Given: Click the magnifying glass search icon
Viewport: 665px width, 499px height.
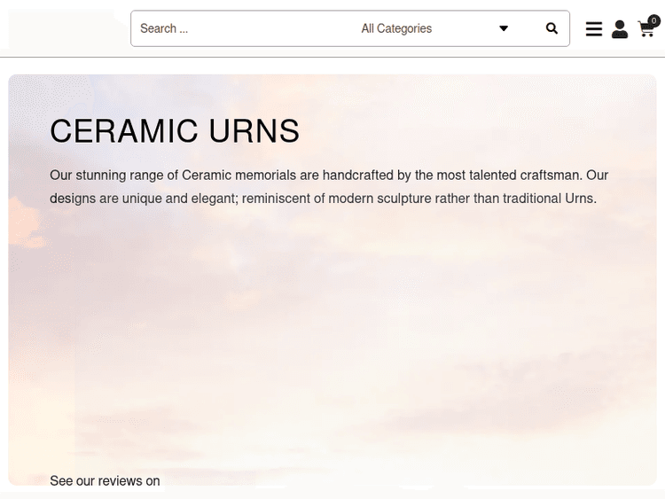Looking at the screenshot, I should click(552, 28).
